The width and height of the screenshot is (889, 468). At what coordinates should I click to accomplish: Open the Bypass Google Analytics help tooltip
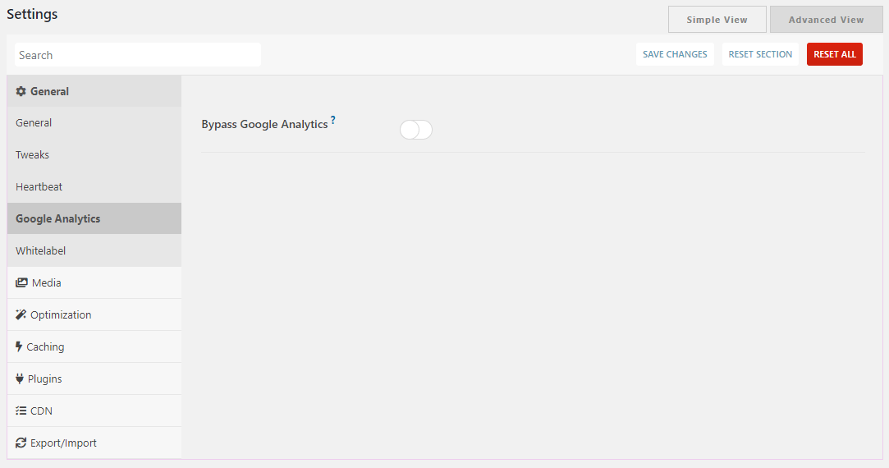pyautogui.click(x=333, y=121)
